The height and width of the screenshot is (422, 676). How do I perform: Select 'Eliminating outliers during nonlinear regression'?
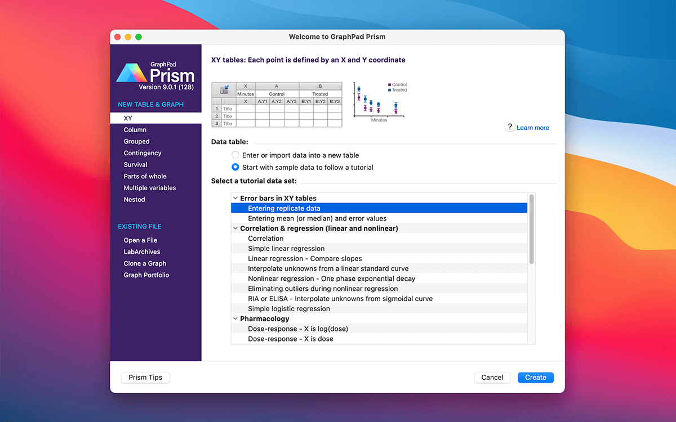(x=379, y=289)
